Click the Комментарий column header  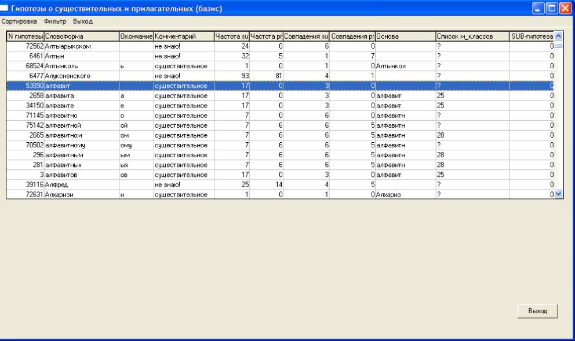[183, 36]
